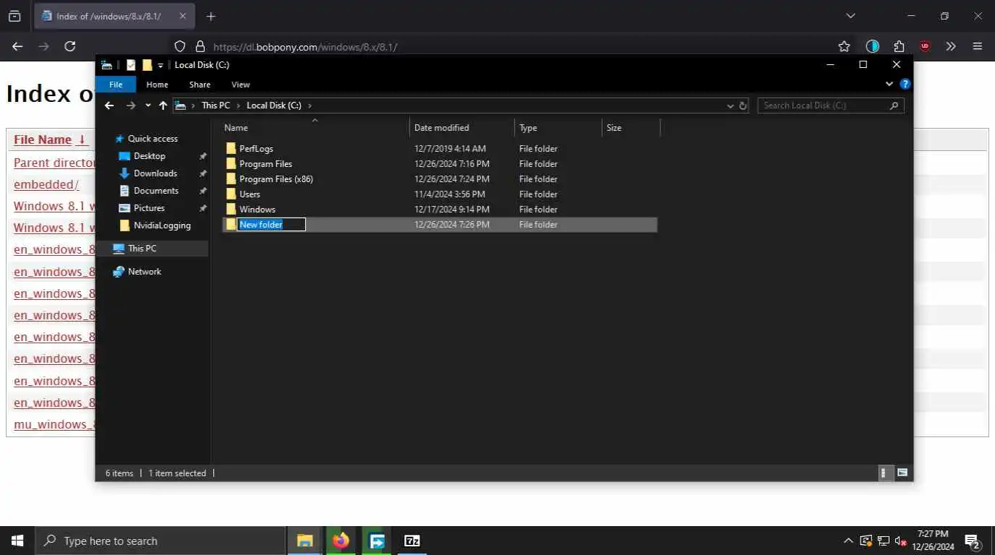Expand the chevron after Local Disk (C:) breadcrumb
This screenshot has height=555, width=995.
(310, 106)
